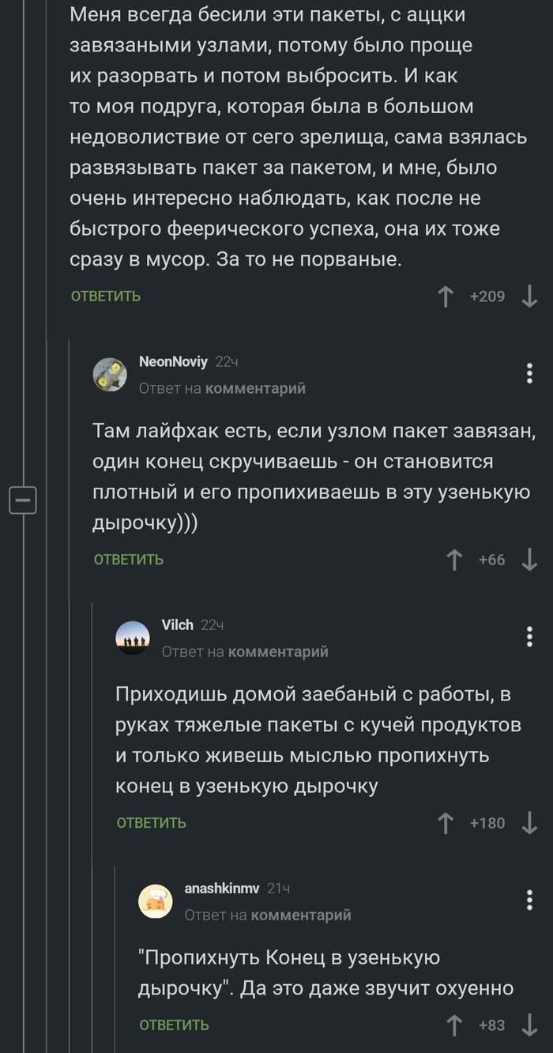The image size is (553, 1053).
Task: Downvote the top comment with +209
Action: click(x=529, y=296)
